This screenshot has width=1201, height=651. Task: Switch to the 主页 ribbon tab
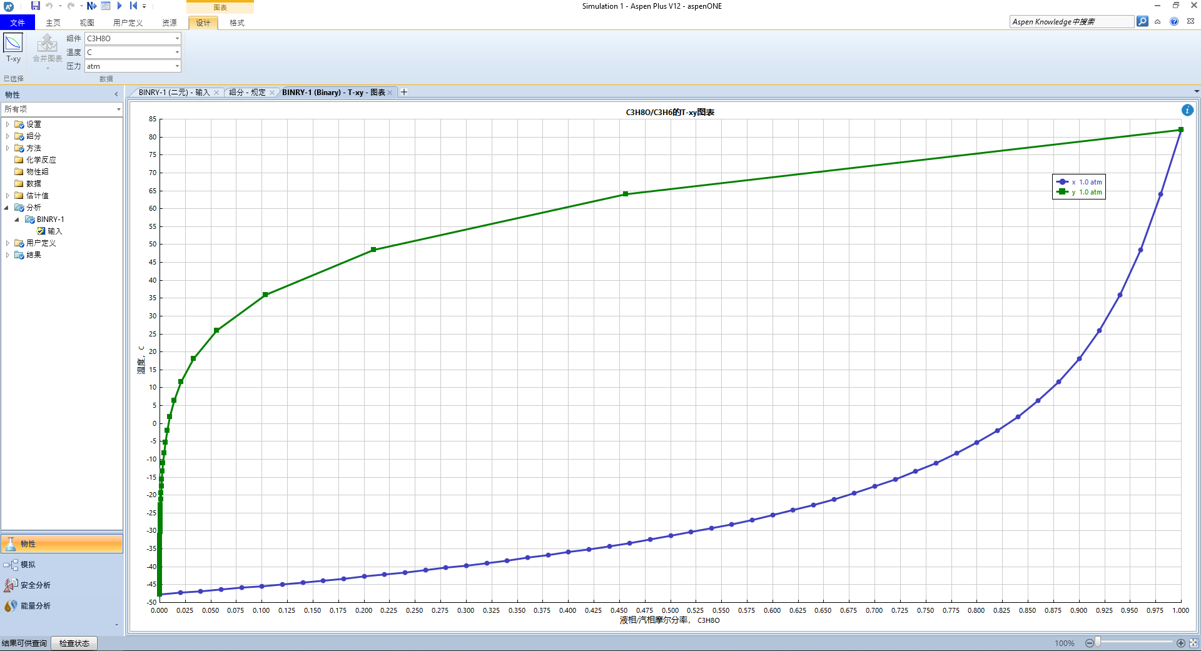click(53, 23)
